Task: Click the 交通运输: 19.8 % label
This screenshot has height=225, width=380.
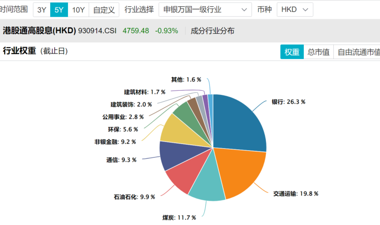Action: [x=295, y=194]
